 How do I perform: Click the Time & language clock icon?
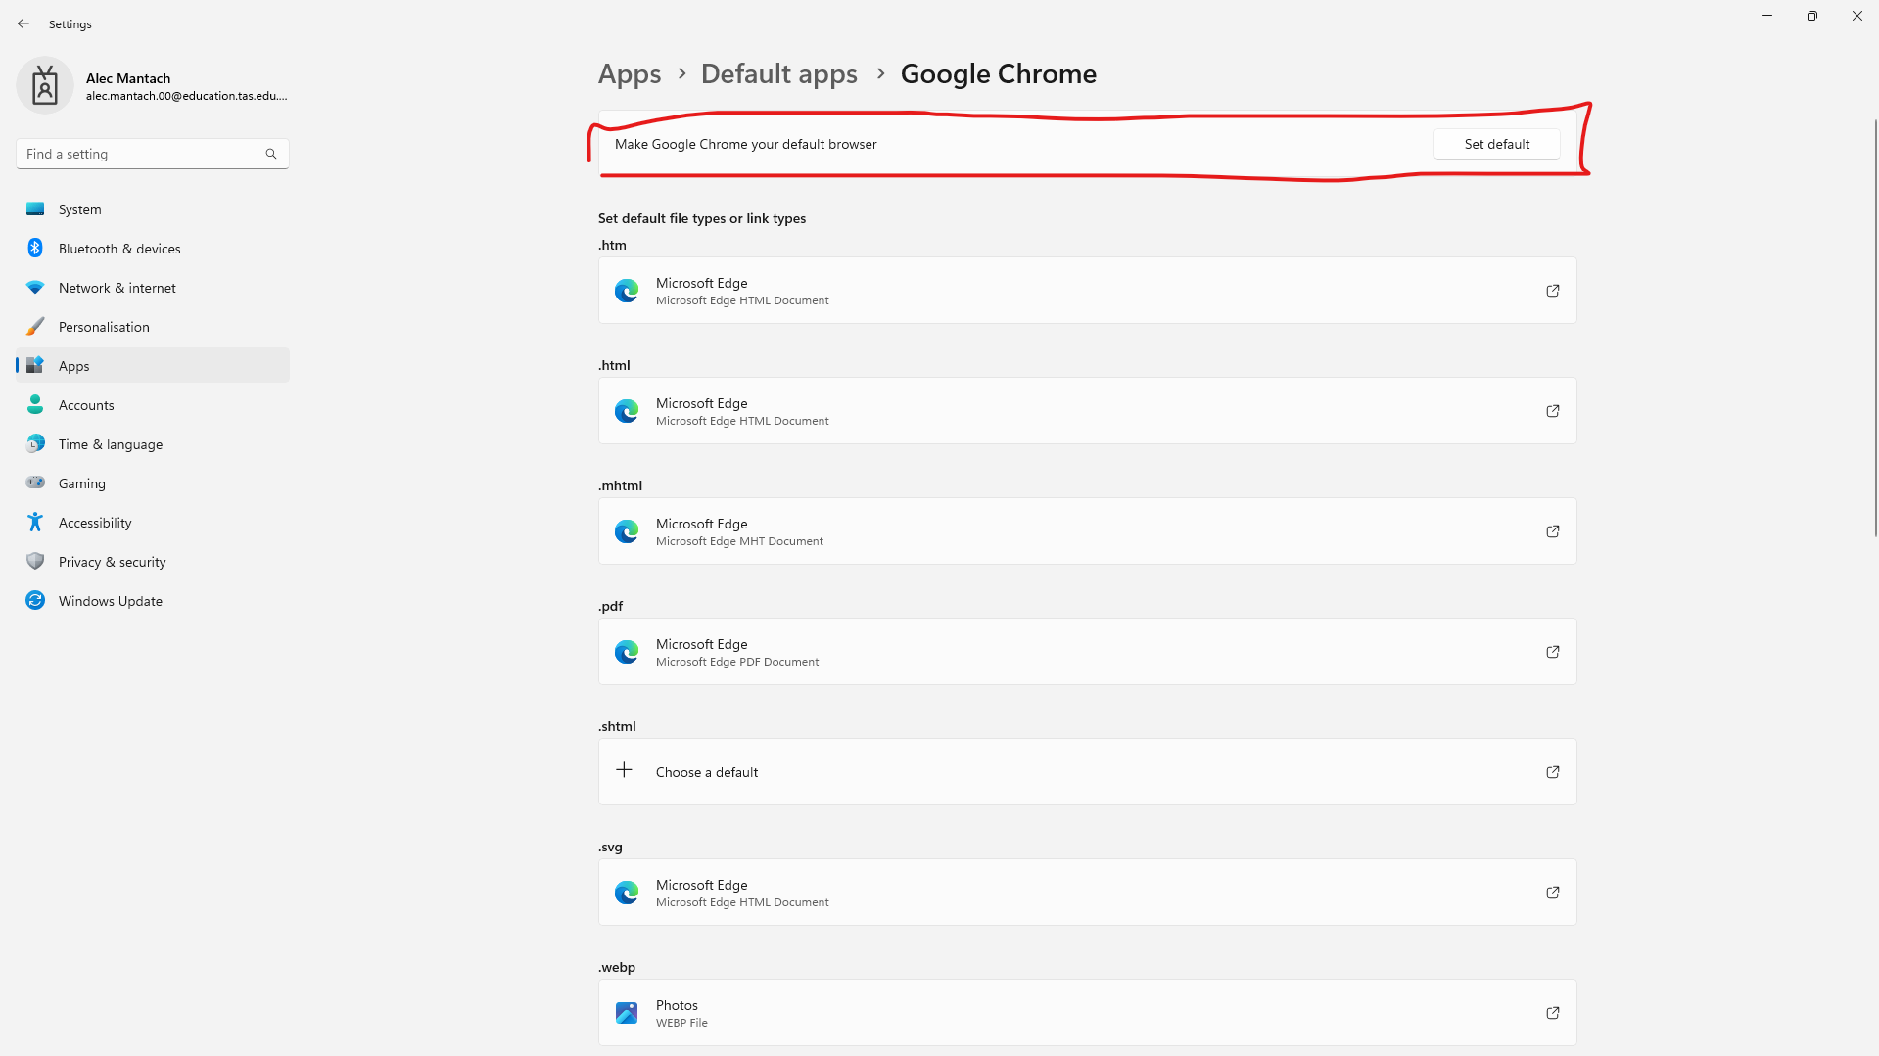35,443
